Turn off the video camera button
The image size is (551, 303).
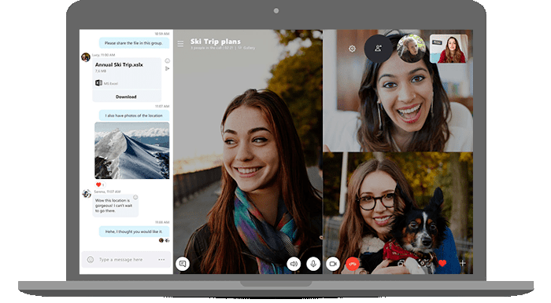pos(333,264)
